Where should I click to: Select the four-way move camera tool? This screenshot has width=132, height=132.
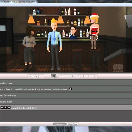(x=30, y=76)
